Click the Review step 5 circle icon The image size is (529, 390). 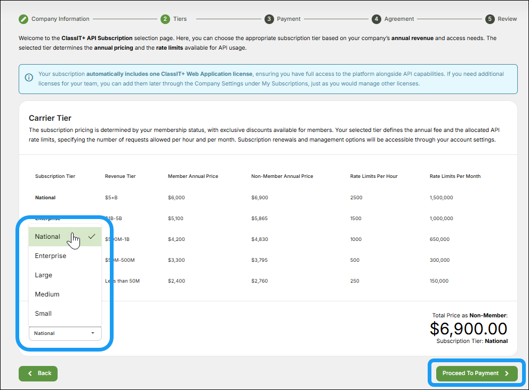490,19
